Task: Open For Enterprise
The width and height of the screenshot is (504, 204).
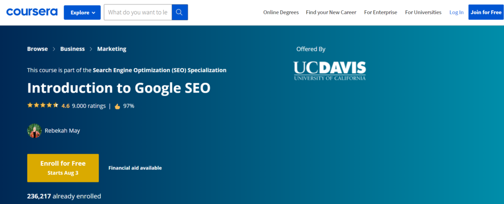Action: [x=380, y=12]
